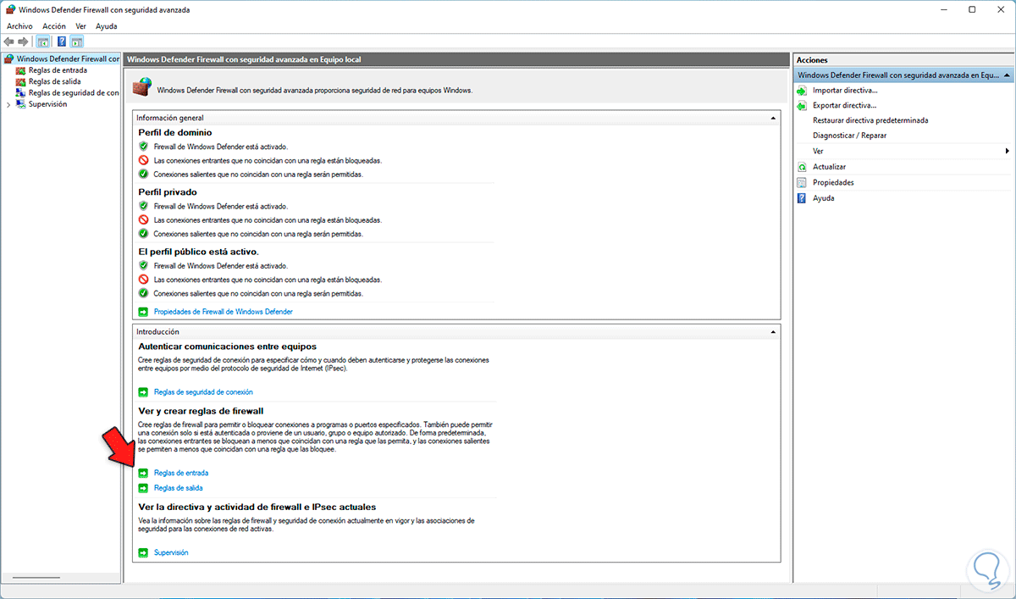Screen dimensions: 1016x599
Task: Click the window title bar firewall icon
Action: point(9,9)
